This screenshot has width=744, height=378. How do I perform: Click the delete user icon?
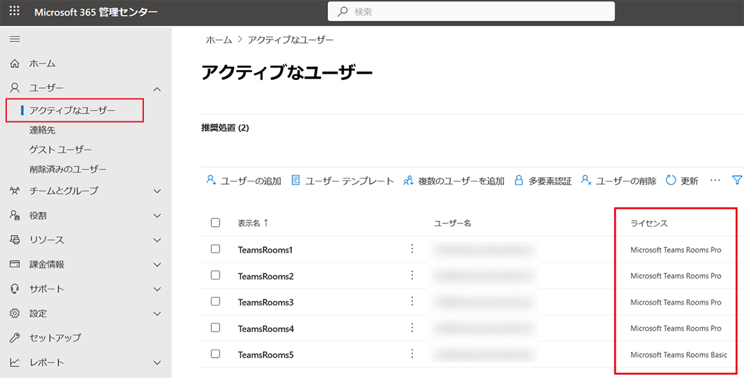(x=586, y=180)
